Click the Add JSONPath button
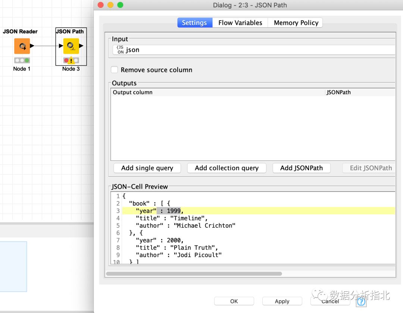403x313 pixels. (302, 168)
